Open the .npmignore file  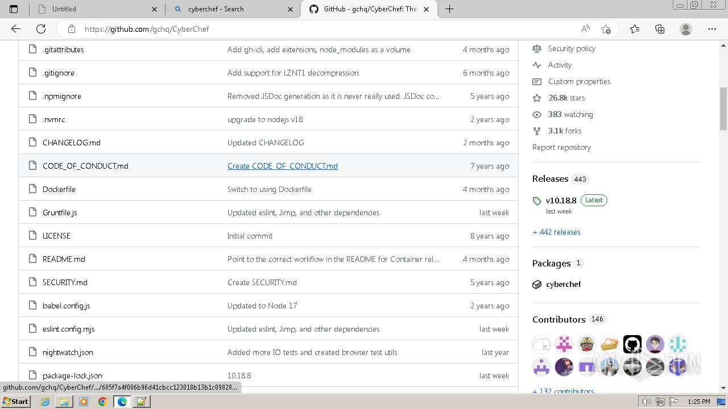[61, 96]
